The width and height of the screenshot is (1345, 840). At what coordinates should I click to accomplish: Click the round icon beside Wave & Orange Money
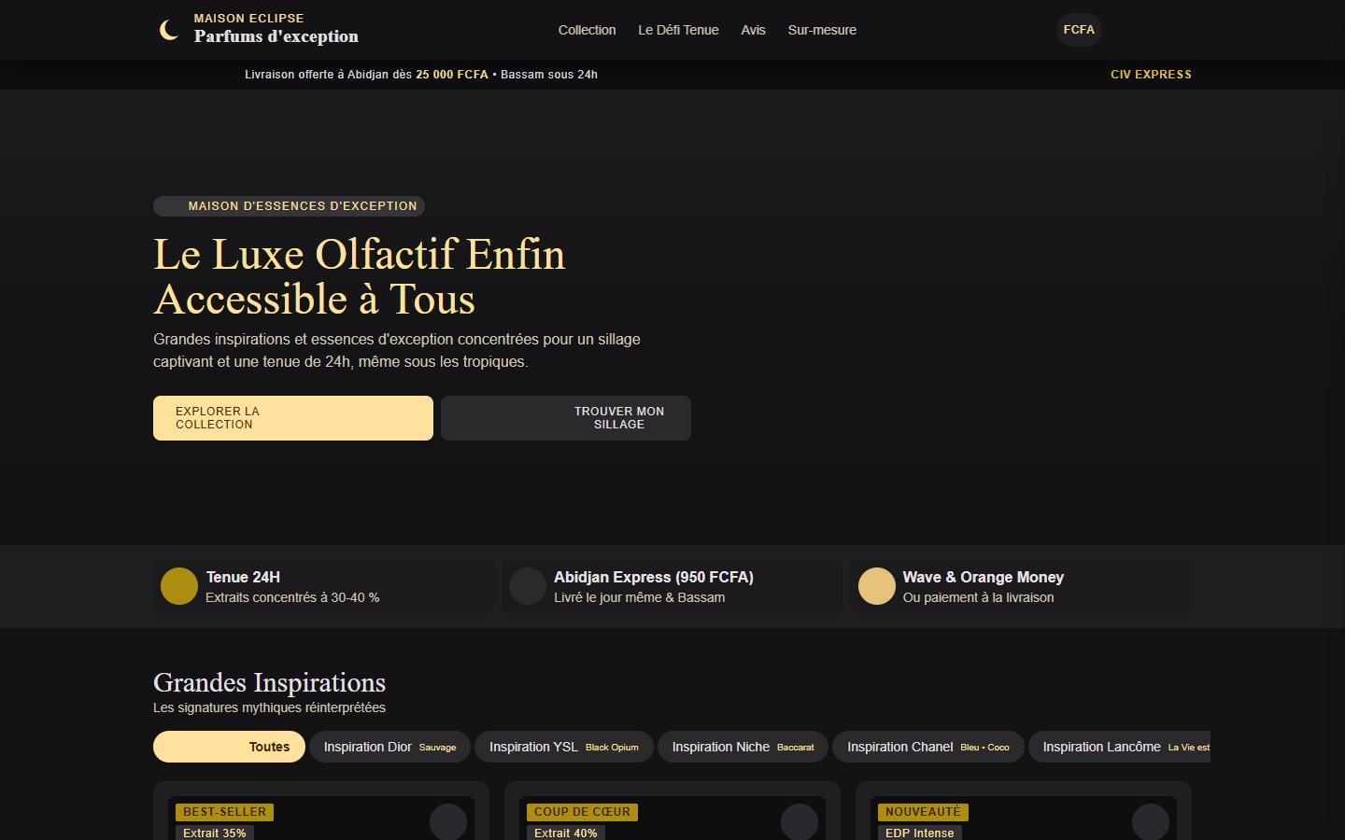tap(877, 586)
